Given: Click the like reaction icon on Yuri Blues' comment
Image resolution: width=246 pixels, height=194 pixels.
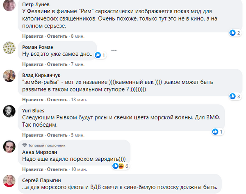Looking at the screenshot, I should pyautogui.click(x=215, y=131).
